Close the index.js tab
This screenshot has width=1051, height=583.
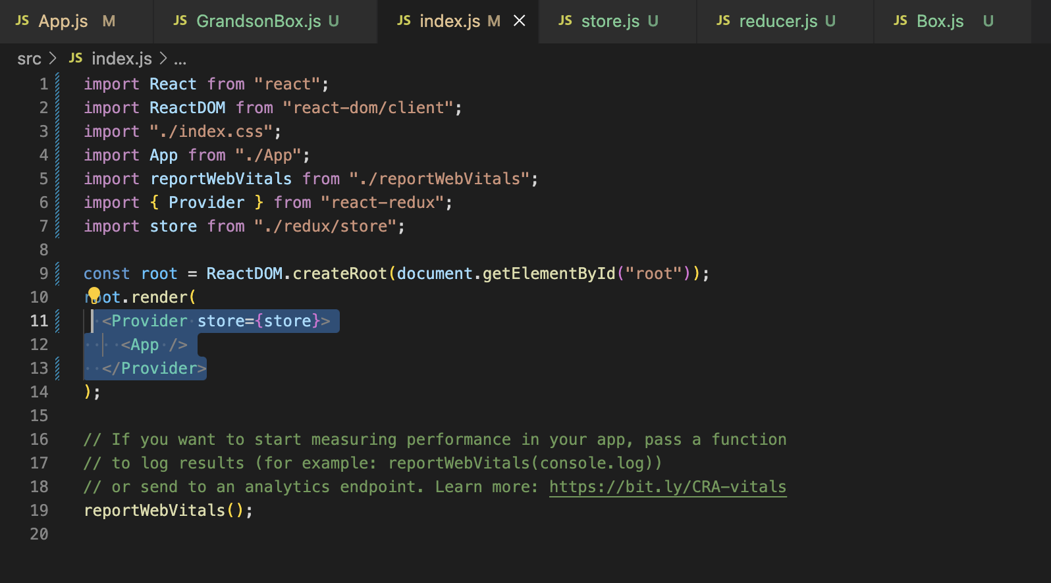click(520, 21)
